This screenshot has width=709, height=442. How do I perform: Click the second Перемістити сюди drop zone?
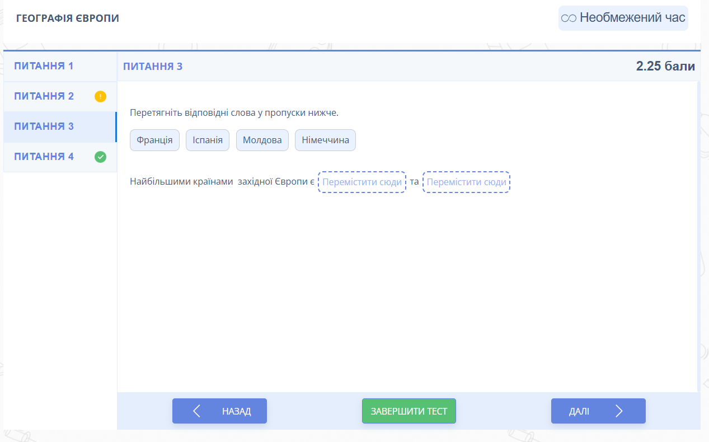pos(466,182)
